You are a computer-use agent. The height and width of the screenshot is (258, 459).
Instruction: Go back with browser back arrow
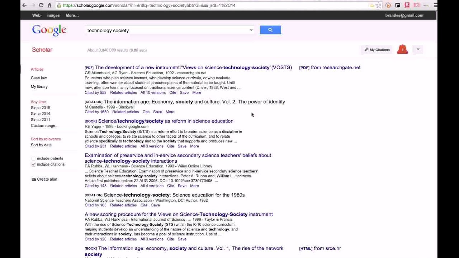pyautogui.click(x=24, y=5)
